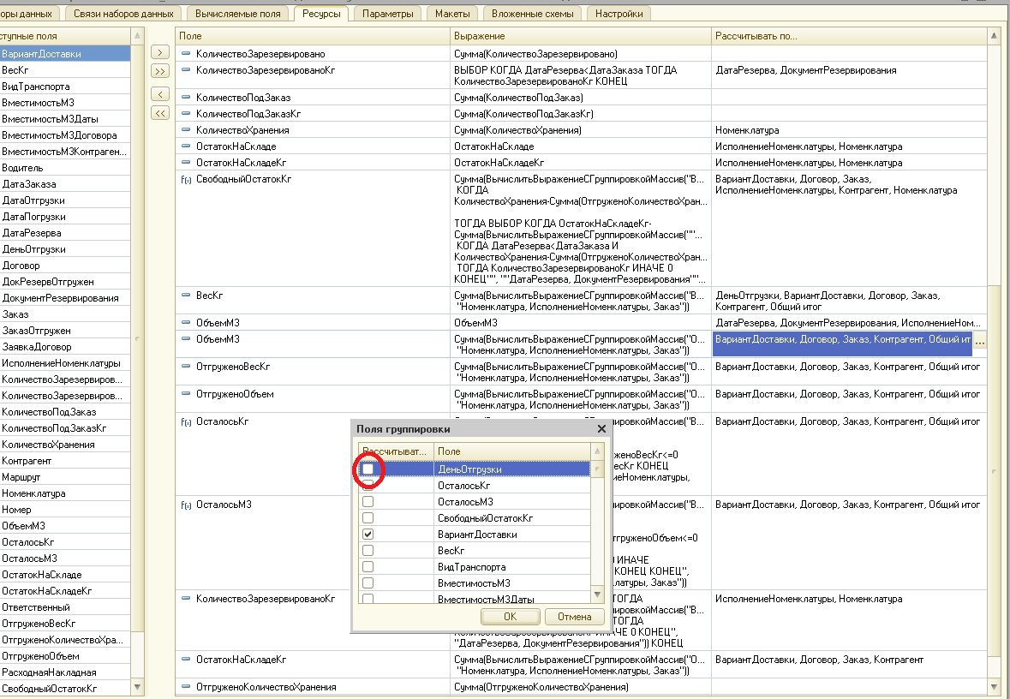Open the Вычисляемые поля tab
The height and width of the screenshot is (699, 1010).
click(238, 14)
